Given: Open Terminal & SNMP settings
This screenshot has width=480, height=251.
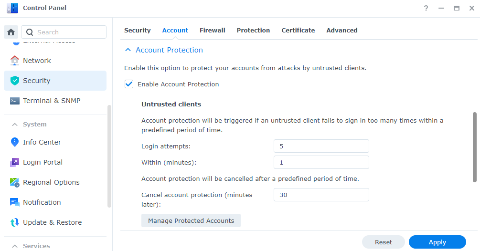Looking at the screenshot, I should pyautogui.click(x=55, y=101).
